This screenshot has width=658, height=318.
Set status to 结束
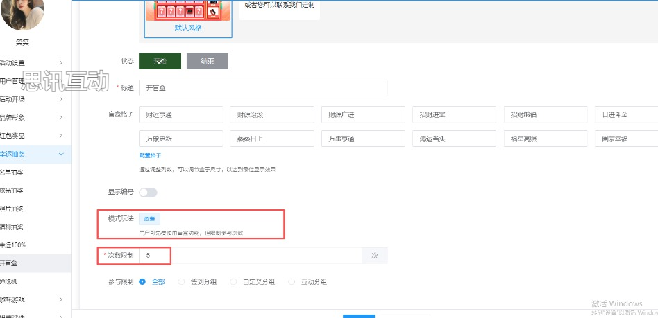tap(207, 61)
